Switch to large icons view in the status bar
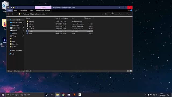This screenshot has height=97, width=172. click(x=131, y=71)
